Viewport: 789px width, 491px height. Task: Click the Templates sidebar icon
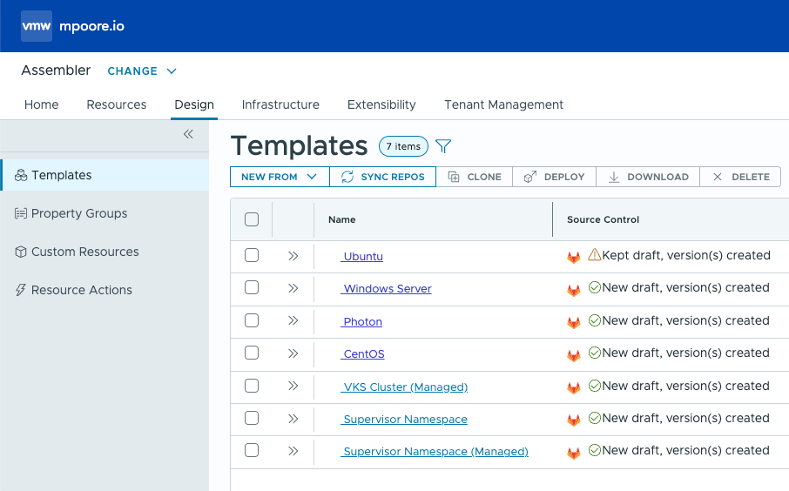click(x=21, y=175)
